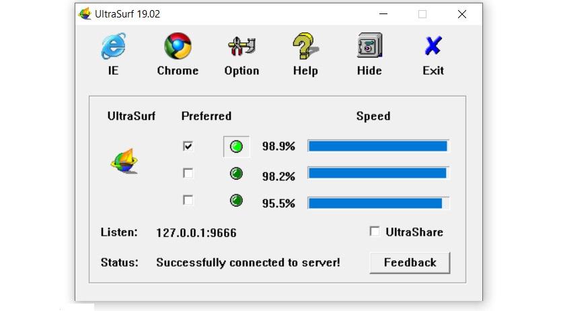Select the 98.9% server status light
The width and height of the screenshot is (561, 311).
pos(236,147)
